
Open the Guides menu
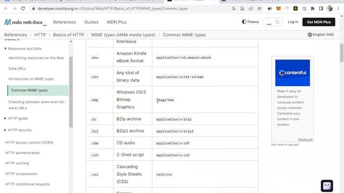coord(91,22)
